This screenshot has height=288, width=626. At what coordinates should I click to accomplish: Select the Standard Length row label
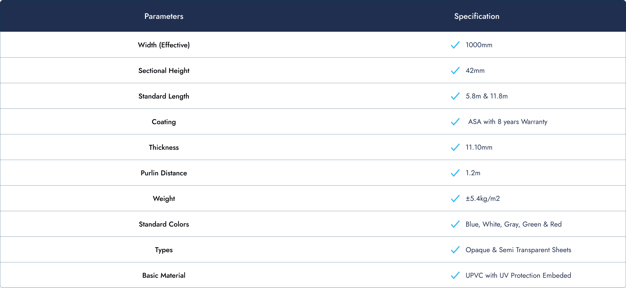click(x=164, y=96)
